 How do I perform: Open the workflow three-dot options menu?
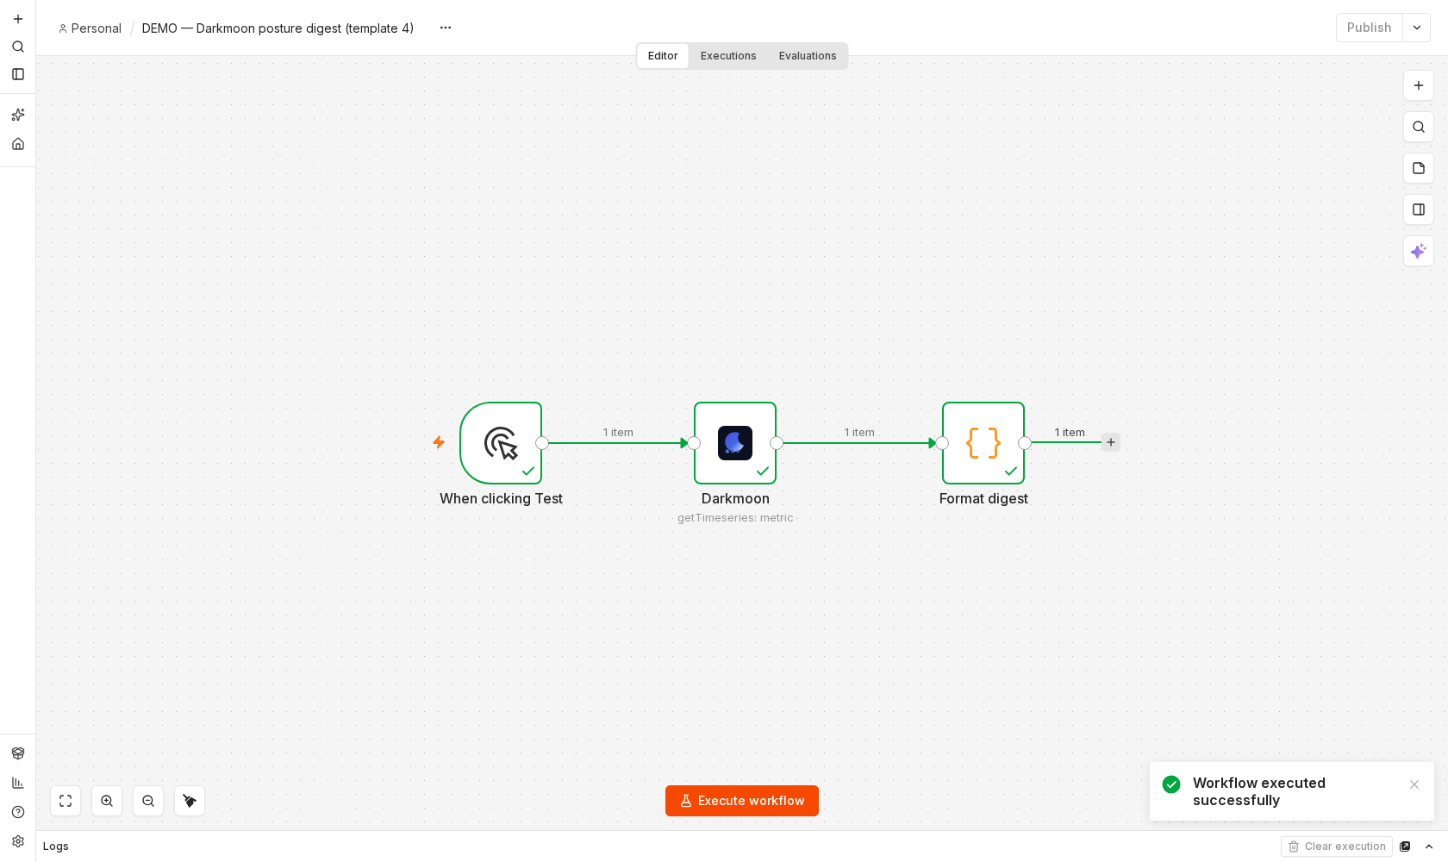[x=446, y=28]
